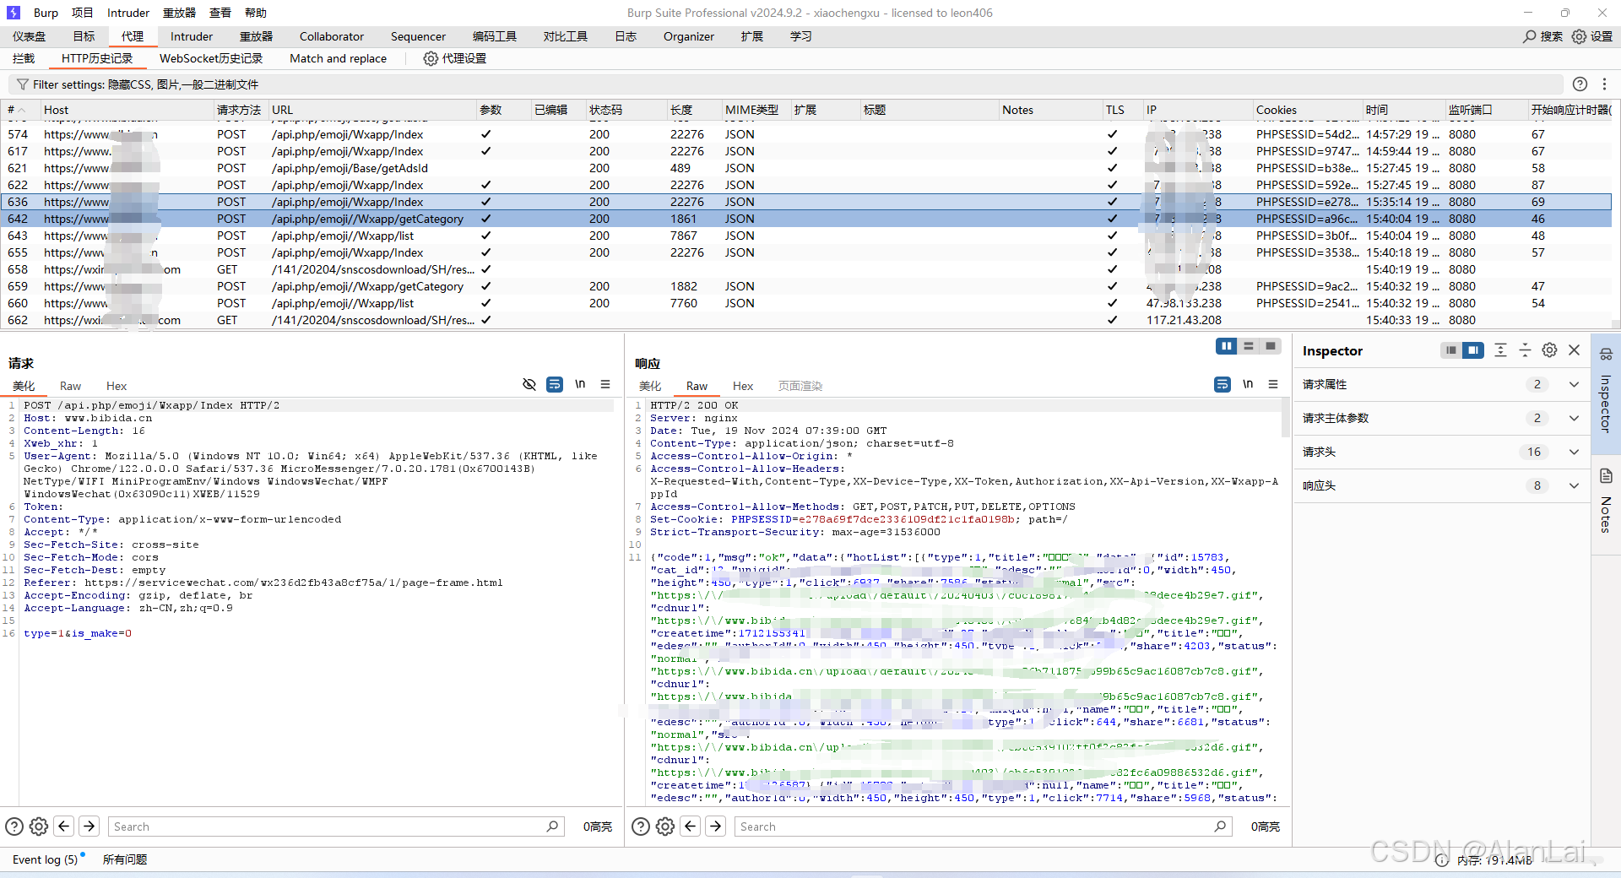1621x878 pixels.
Task: Open the Sequencer tab
Action: (x=418, y=36)
